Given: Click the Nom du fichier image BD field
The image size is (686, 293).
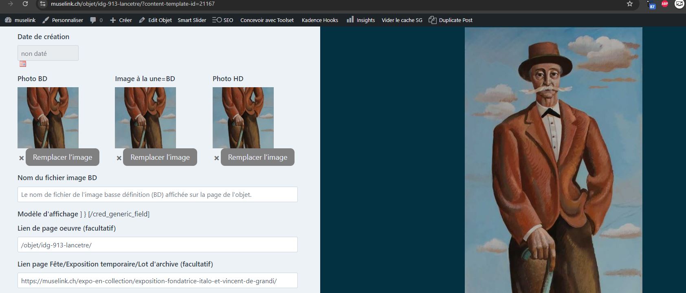Looking at the screenshot, I should (158, 194).
